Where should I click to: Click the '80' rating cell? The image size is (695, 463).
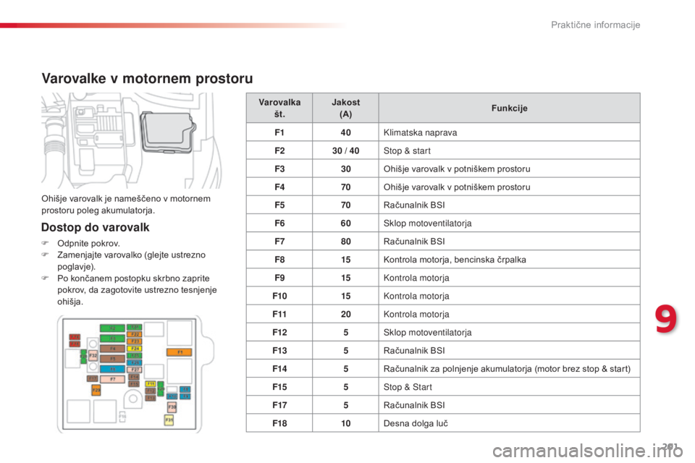pyautogui.click(x=346, y=241)
